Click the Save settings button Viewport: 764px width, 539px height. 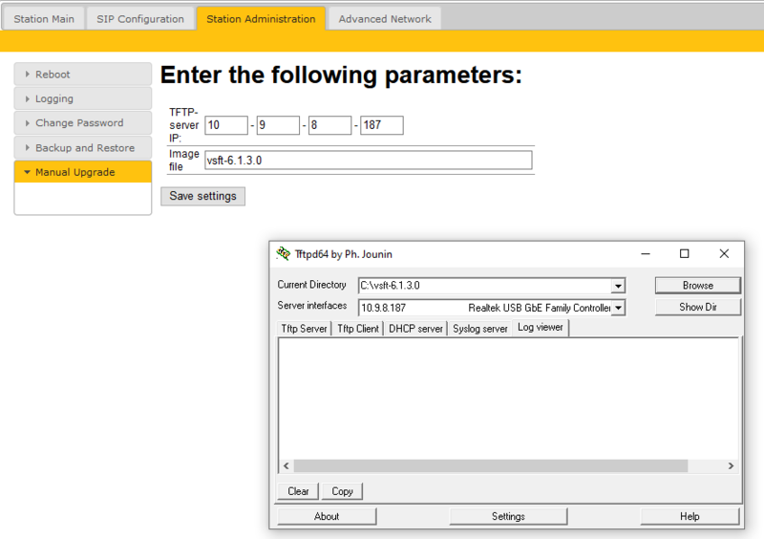point(202,196)
